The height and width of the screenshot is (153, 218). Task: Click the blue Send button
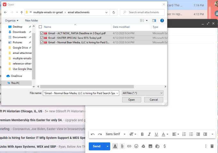pos(96,146)
